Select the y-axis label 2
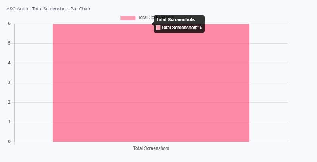The image size is (317, 162). (x=9, y=102)
